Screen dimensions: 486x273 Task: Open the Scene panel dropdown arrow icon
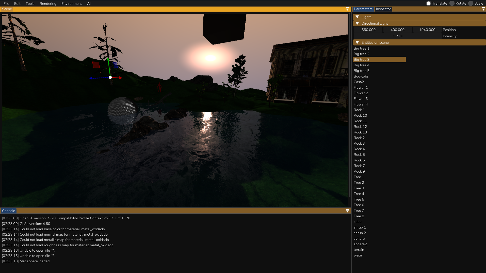coord(347,9)
